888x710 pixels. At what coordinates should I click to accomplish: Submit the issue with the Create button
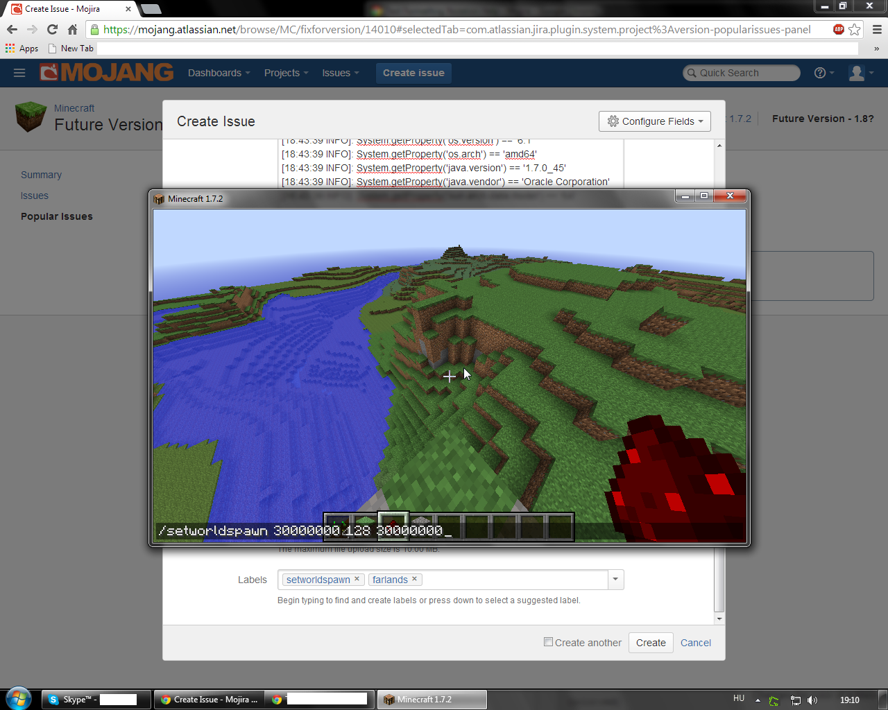coord(651,643)
